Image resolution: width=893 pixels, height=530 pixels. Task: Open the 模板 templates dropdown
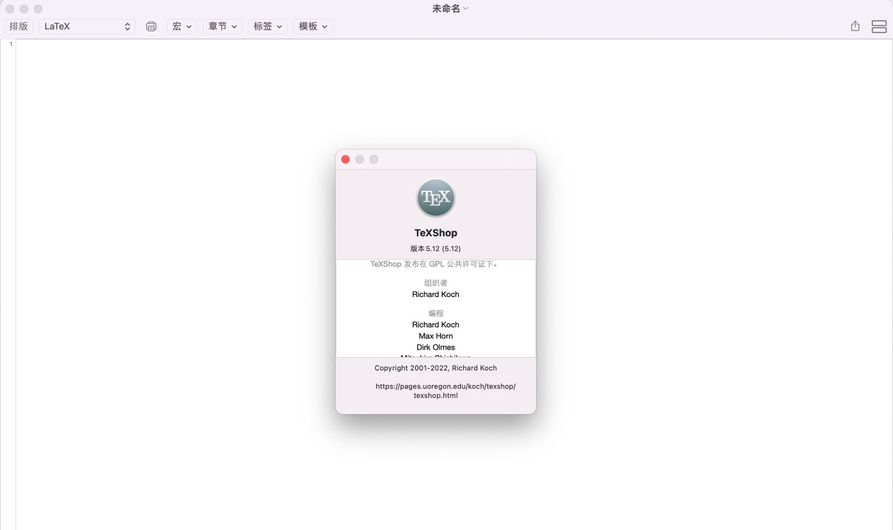(x=312, y=26)
